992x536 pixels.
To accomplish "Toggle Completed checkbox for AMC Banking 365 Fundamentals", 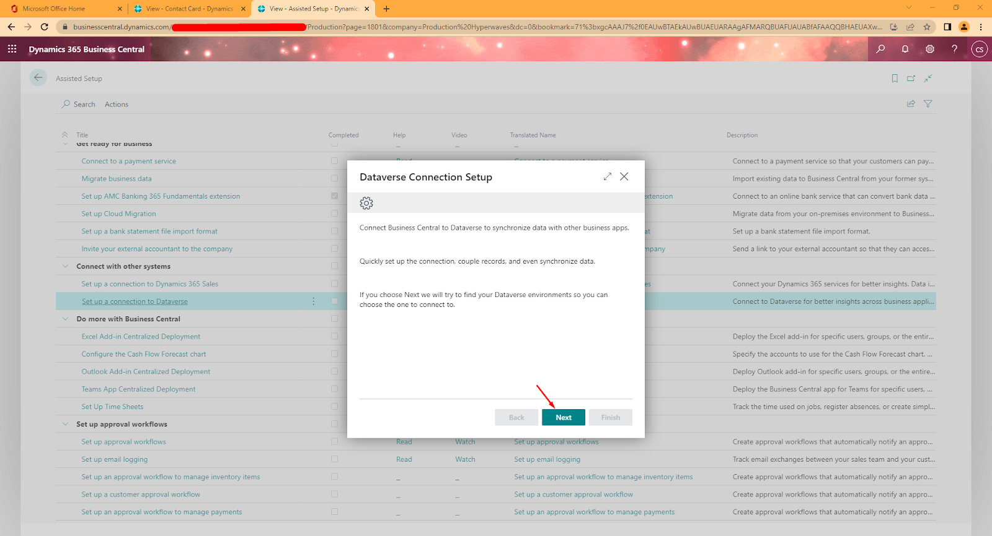I will pyautogui.click(x=335, y=196).
